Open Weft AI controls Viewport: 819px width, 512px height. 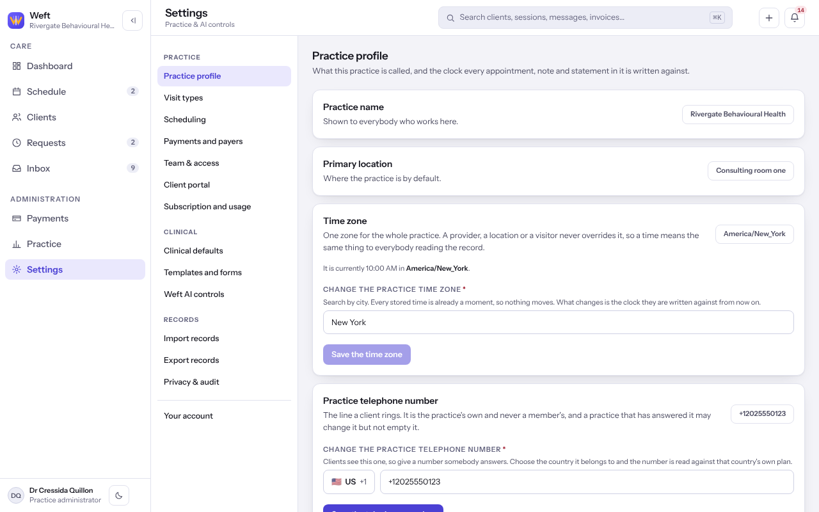pos(224,294)
